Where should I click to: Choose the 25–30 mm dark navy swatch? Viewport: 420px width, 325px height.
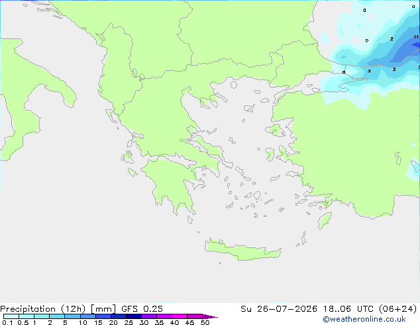[x=133, y=316]
